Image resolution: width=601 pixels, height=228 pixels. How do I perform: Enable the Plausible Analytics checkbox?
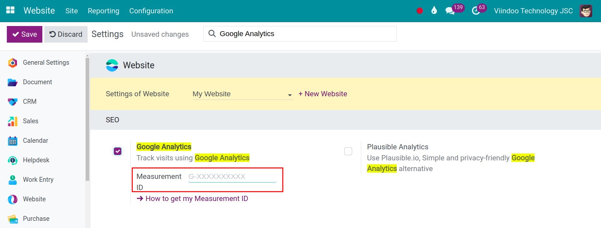coord(348,151)
